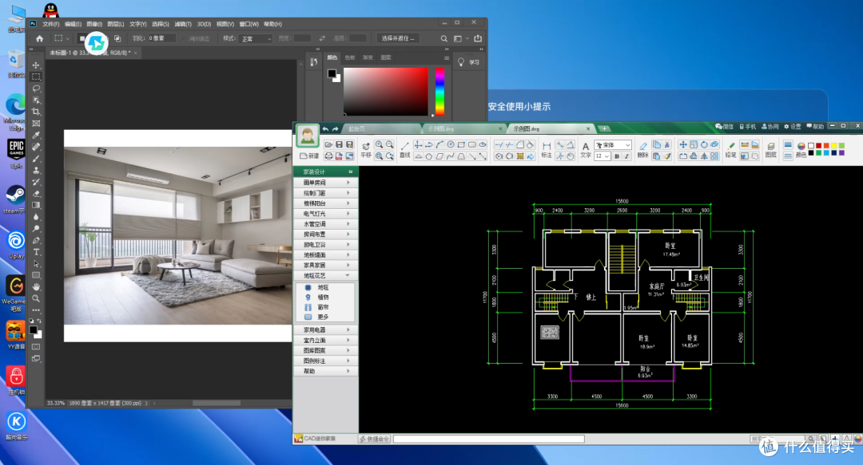This screenshot has width=863, height=465.
Task: Click the zoom in magnifier in CAD
Action: point(380,144)
